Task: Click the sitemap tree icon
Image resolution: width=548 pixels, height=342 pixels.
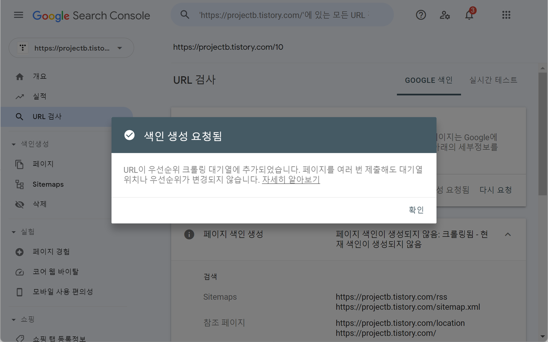Action: click(19, 184)
